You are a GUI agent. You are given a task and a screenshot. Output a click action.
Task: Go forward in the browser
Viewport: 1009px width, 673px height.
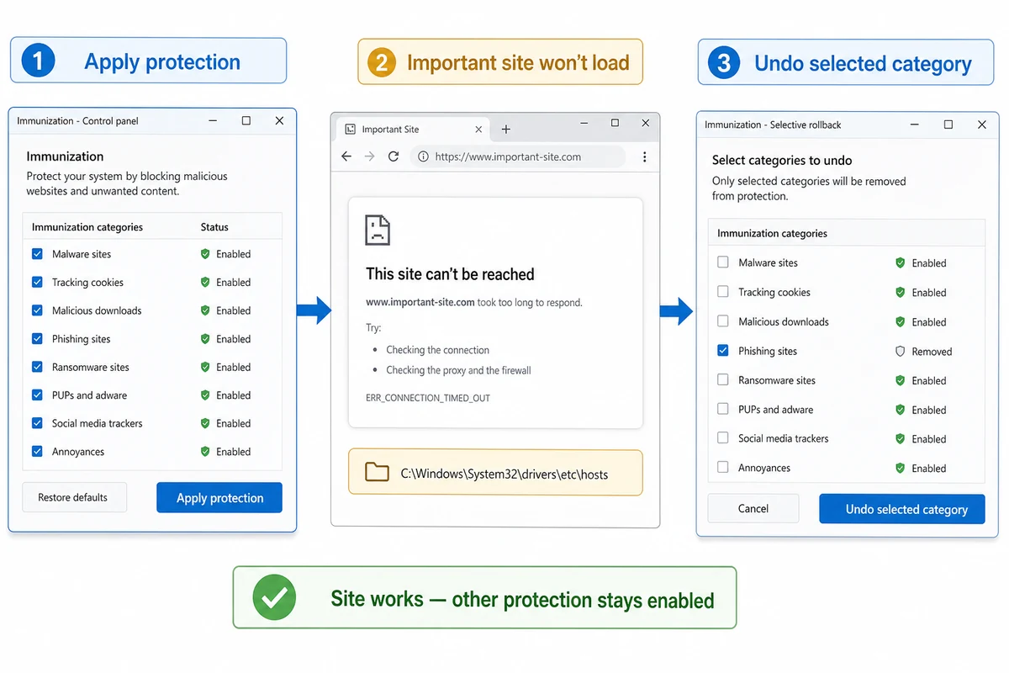click(x=370, y=156)
